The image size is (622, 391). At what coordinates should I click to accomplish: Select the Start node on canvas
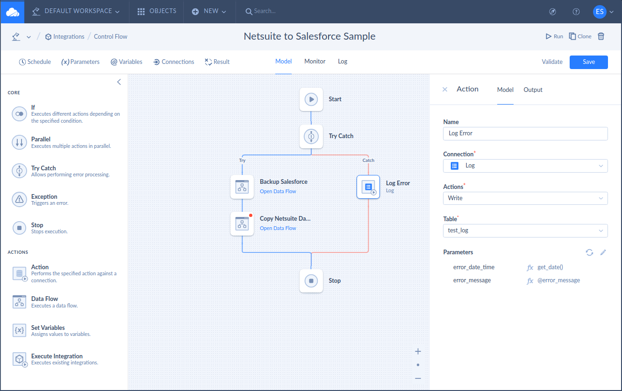(x=311, y=99)
